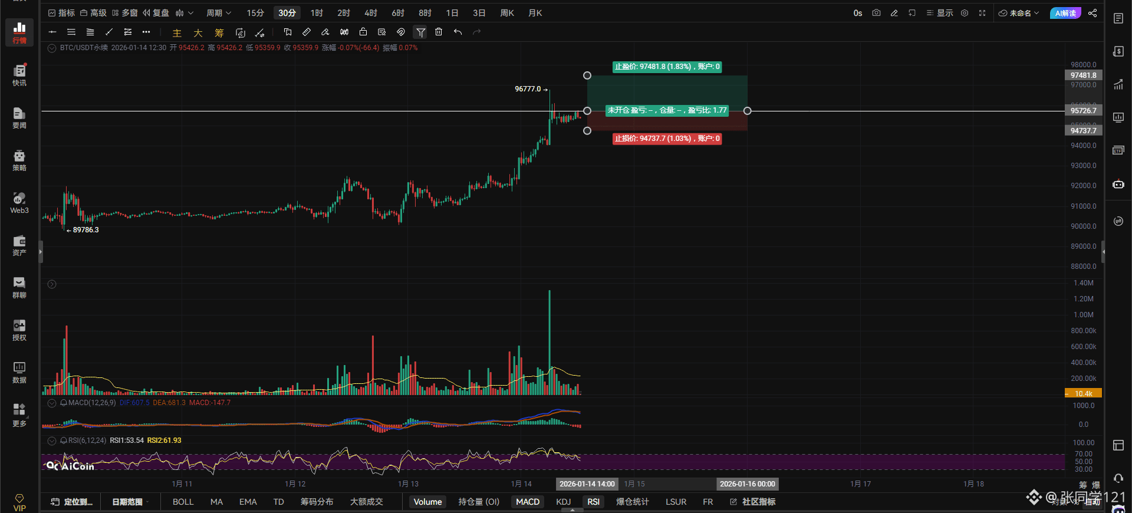Switch to the 15分 timeframe
Image resolution: width=1132 pixels, height=513 pixels.
255,13
